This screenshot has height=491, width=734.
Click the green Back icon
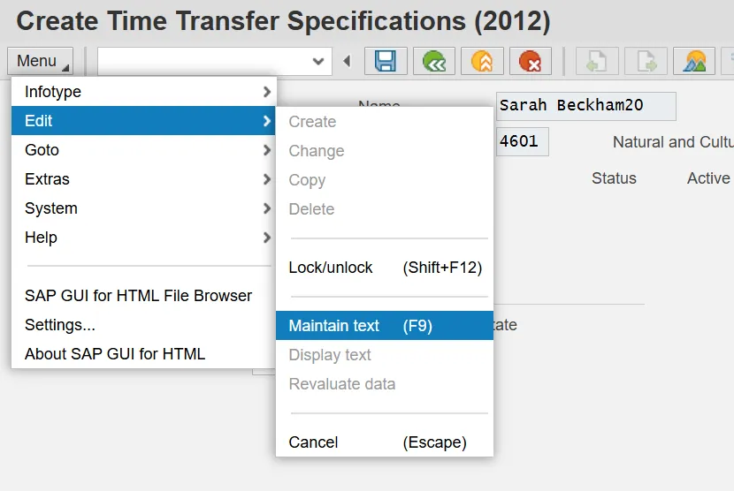click(433, 61)
